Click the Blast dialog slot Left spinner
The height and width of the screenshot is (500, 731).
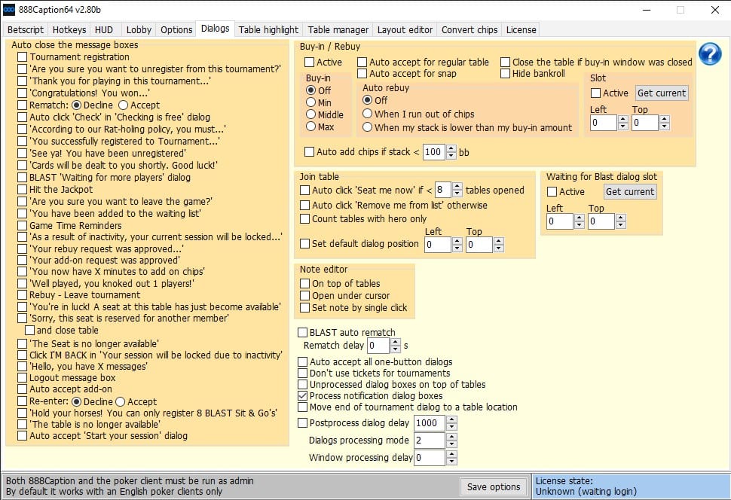click(579, 221)
